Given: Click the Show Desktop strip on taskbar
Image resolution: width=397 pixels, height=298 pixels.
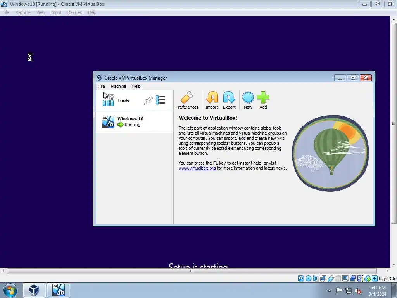Looking at the screenshot, I should click(x=394, y=290).
